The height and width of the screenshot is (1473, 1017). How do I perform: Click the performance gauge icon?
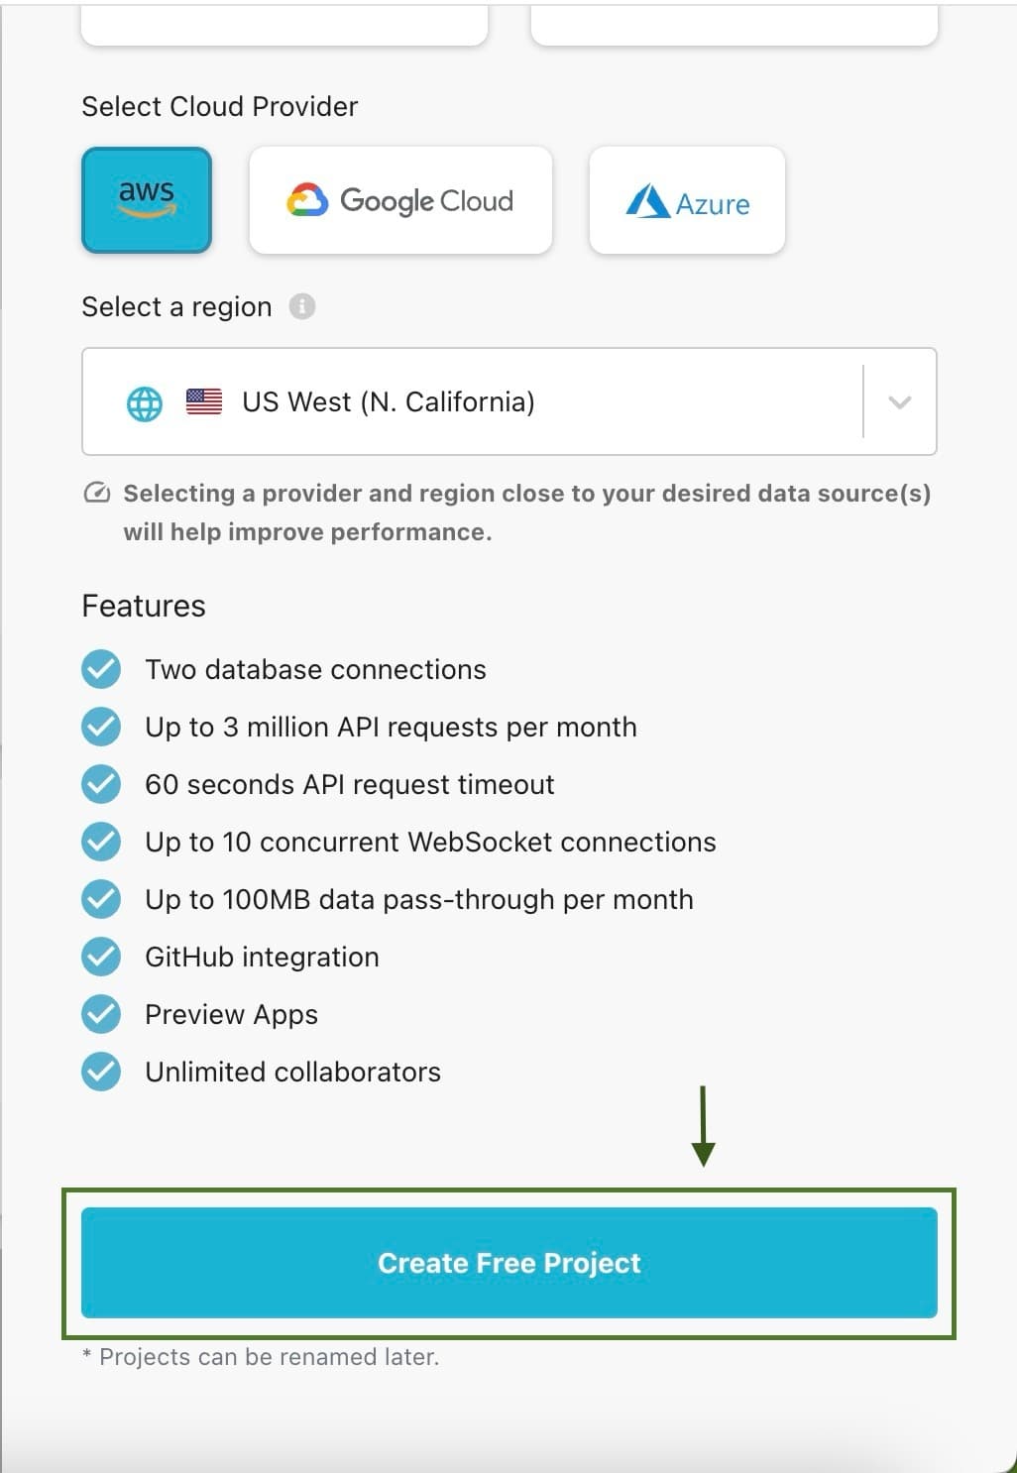point(97,494)
